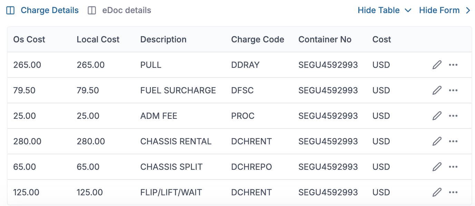Edit the CHASSIS SPLIT row
The width and height of the screenshot is (475, 206).
(x=437, y=167)
